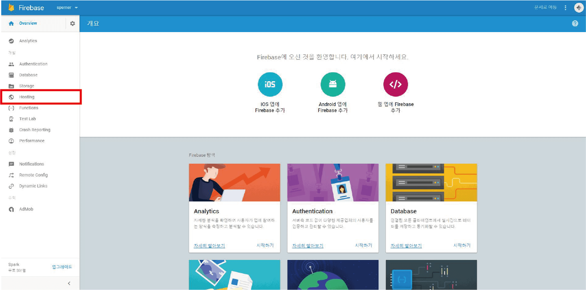Click the Notifications message icon
This screenshot has width=586, height=290.
11,164
